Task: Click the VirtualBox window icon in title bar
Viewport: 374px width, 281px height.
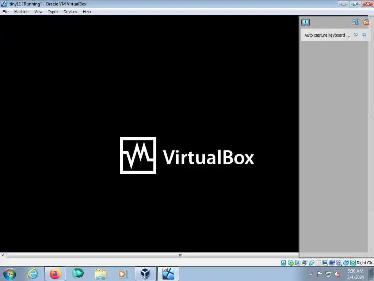Action: pos(4,4)
